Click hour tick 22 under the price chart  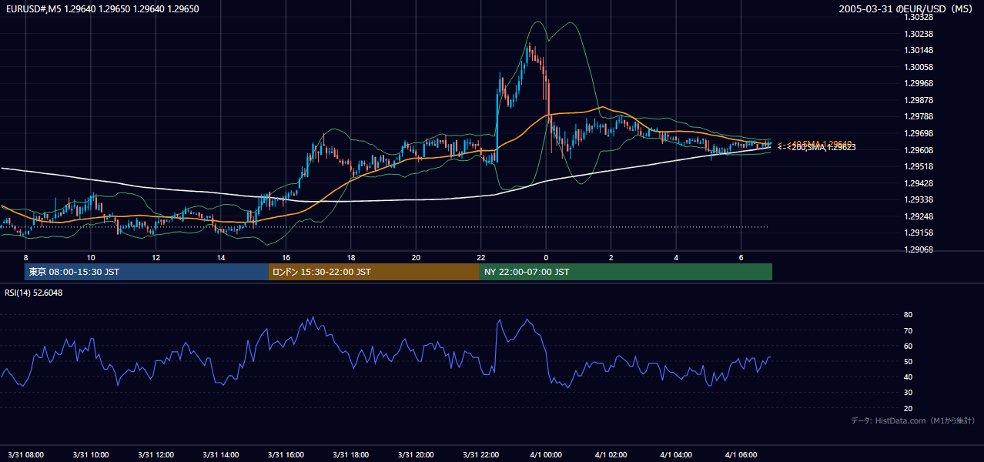tap(480, 257)
